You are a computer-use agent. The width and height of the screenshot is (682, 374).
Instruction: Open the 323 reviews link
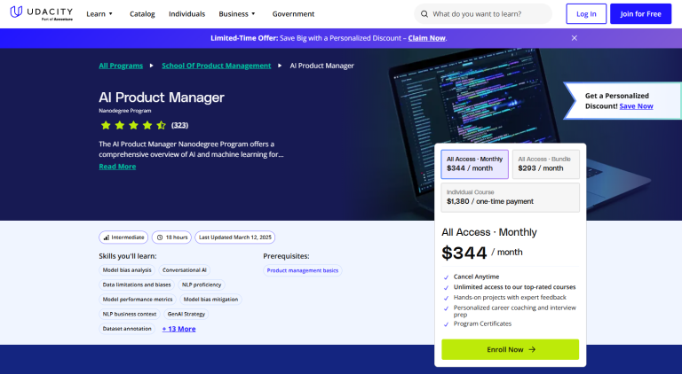tap(179, 125)
